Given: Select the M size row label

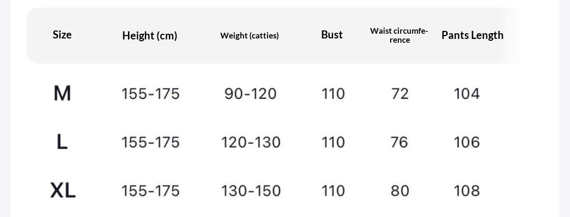Looking at the screenshot, I should 62,94.
